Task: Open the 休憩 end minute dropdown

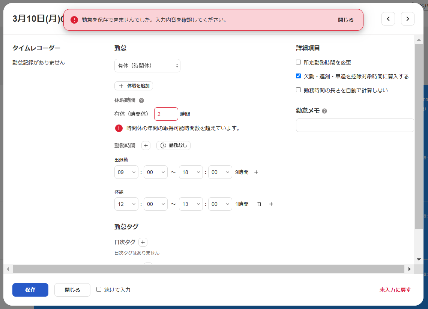Action: tap(220, 204)
